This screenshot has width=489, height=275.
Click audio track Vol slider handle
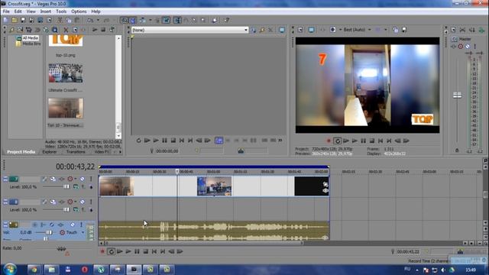(x=49, y=232)
